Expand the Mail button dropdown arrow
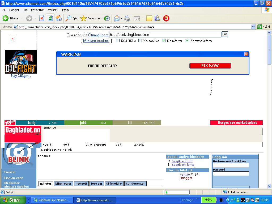Screen dimensions: 272x204 point(121,18)
